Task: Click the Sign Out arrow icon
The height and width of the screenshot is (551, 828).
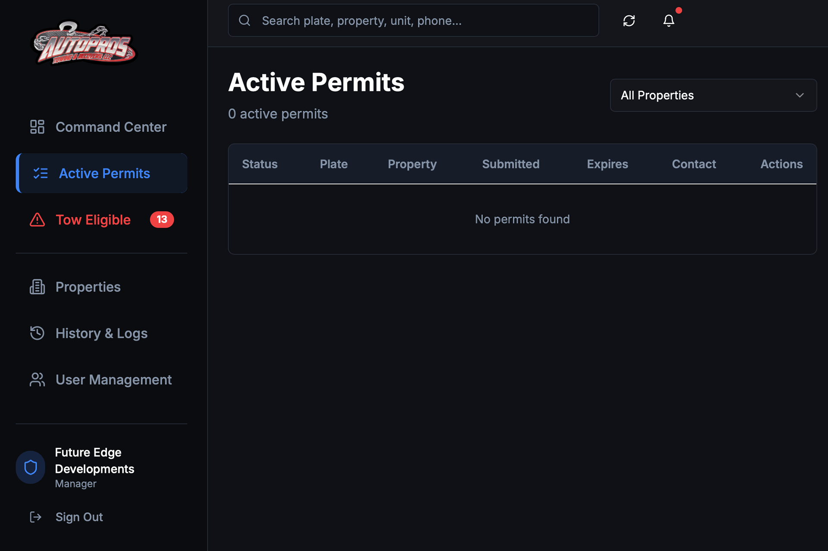Action: click(35, 517)
